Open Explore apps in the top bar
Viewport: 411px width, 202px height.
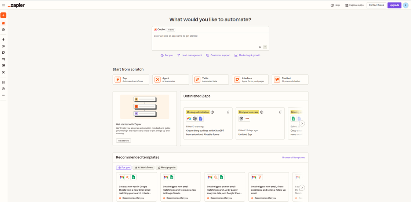[354, 5]
